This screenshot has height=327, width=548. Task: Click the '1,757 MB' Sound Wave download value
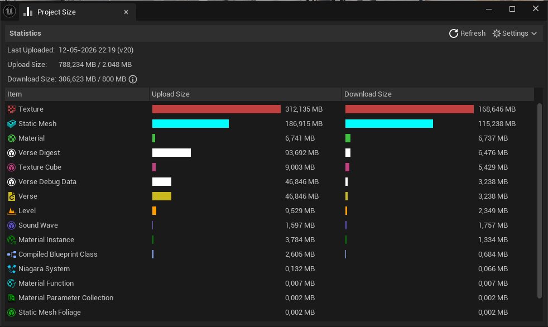click(x=493, y=225)
